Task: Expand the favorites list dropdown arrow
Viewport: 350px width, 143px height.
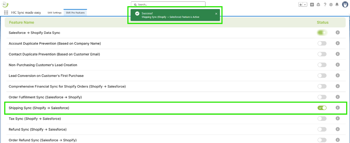Action: click(305, 4)
